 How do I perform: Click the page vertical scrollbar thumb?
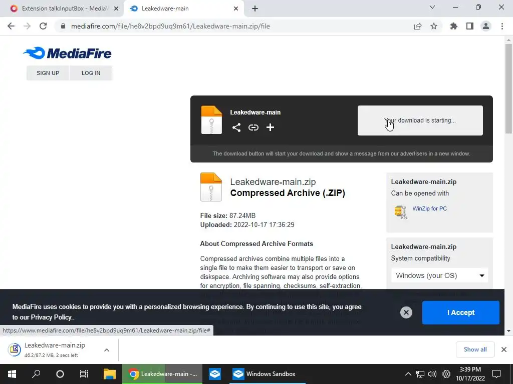(508, 89)
